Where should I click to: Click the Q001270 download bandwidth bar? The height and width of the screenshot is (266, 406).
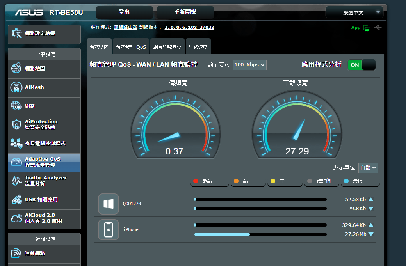[x=260, y=209]
